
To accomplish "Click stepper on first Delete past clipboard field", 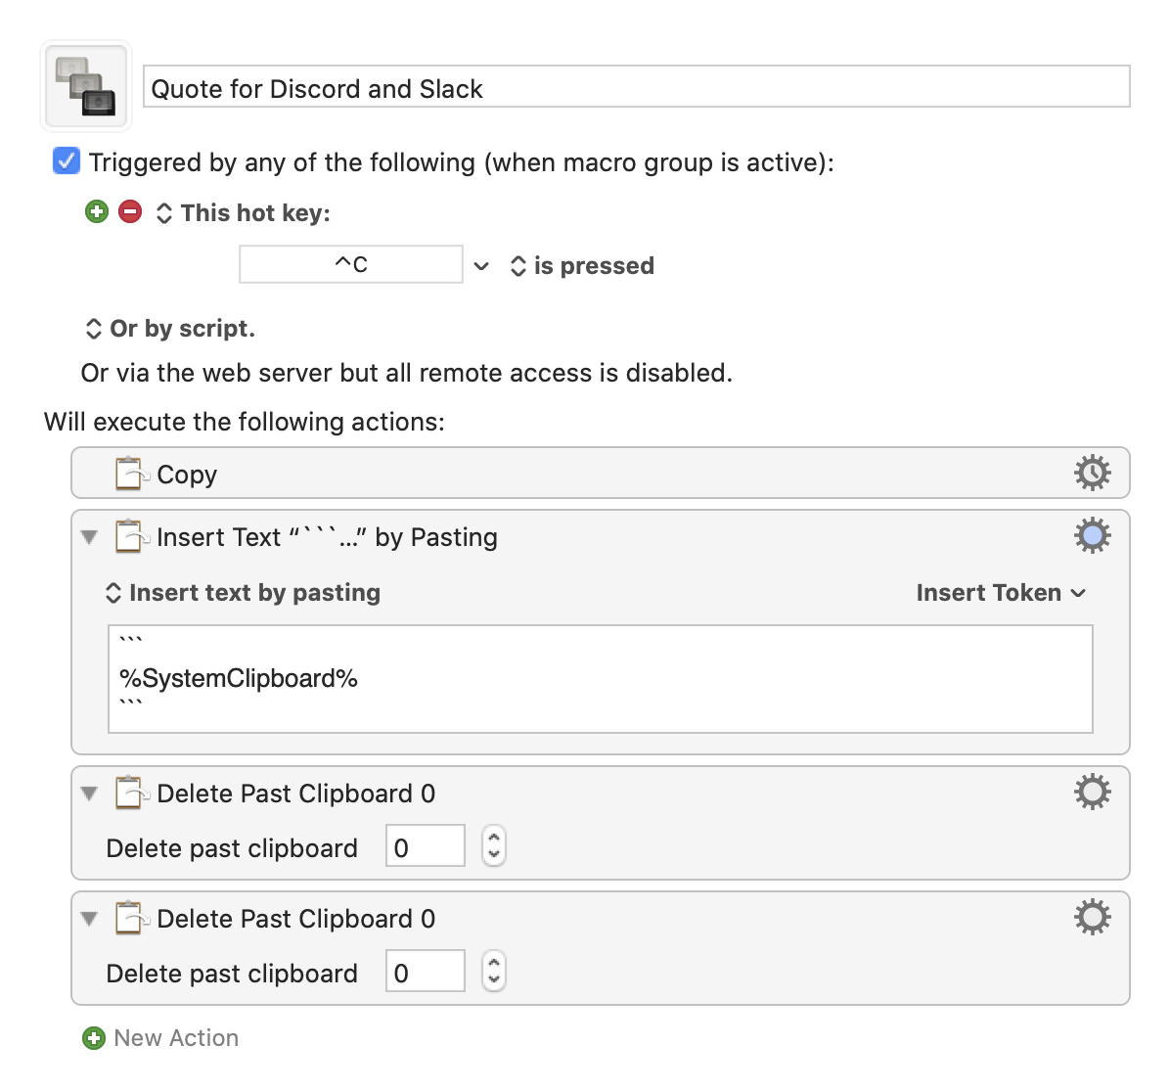I will (x=493, y=845).
